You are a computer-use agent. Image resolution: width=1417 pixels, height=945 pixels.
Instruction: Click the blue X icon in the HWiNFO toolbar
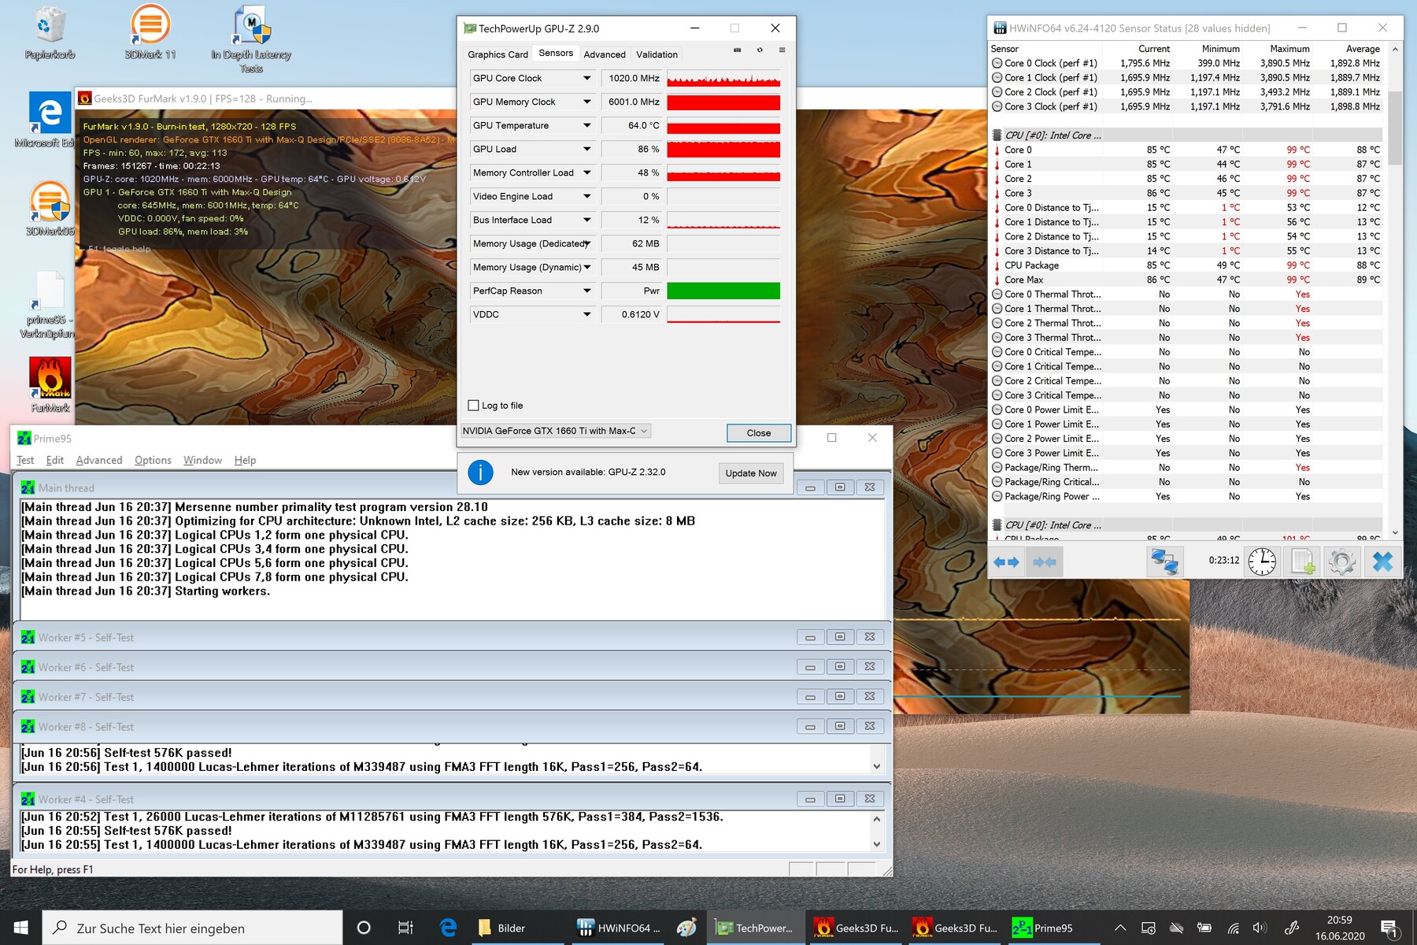coord(1382,561)
